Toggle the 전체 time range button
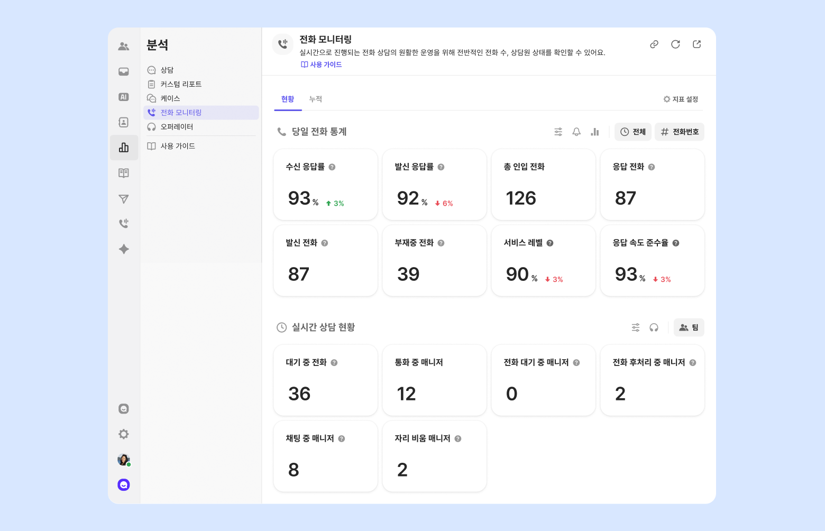 633,132
